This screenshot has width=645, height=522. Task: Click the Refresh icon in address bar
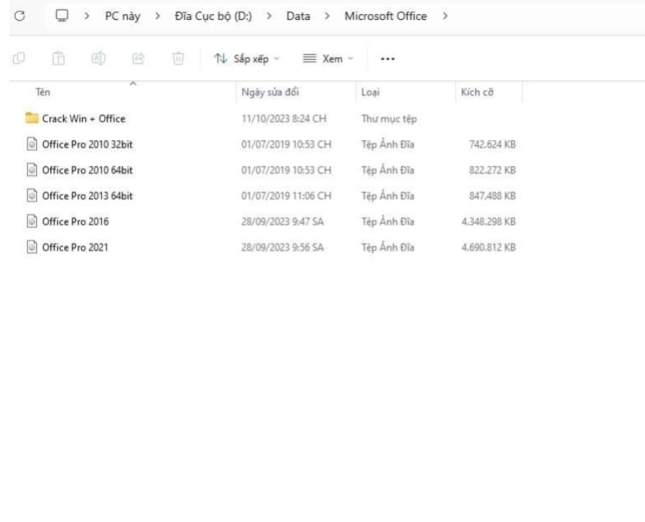(x=19, y=16)
